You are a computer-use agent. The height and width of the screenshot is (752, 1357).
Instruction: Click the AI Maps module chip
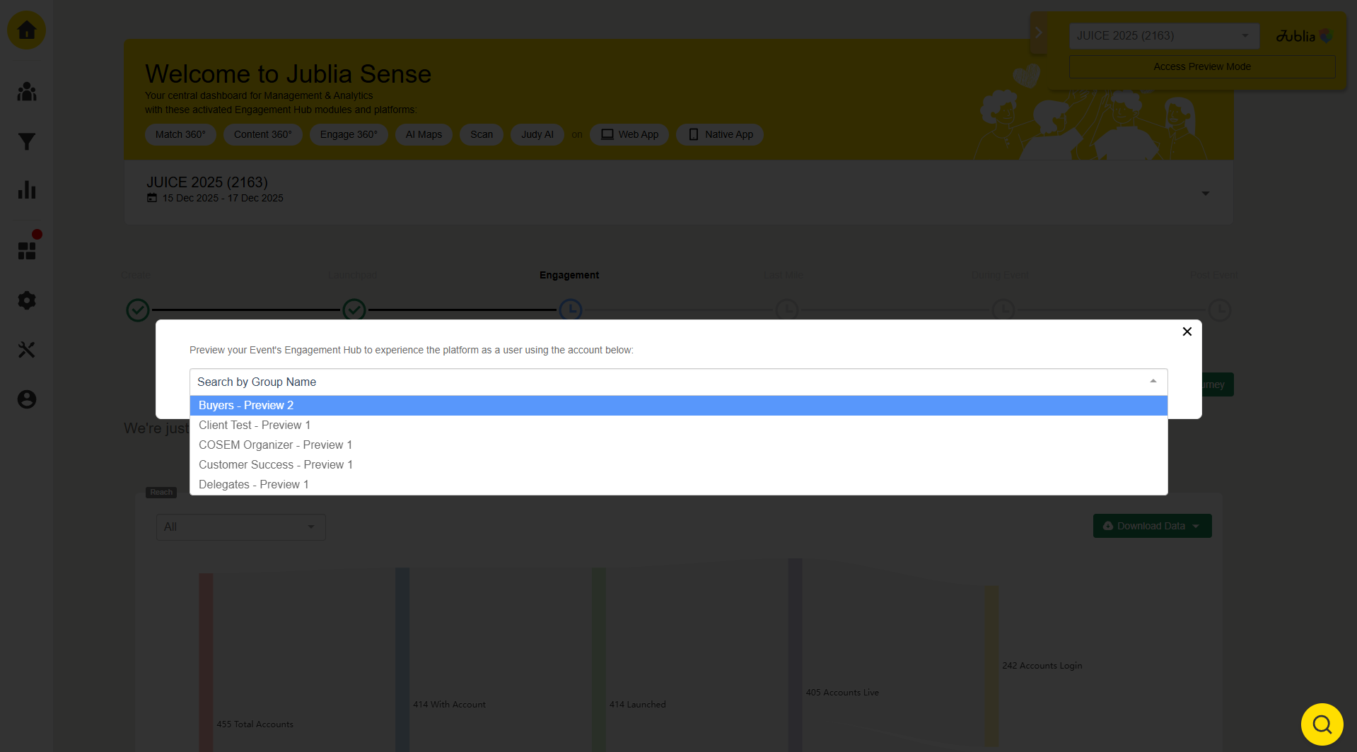[x=424, y=134]
